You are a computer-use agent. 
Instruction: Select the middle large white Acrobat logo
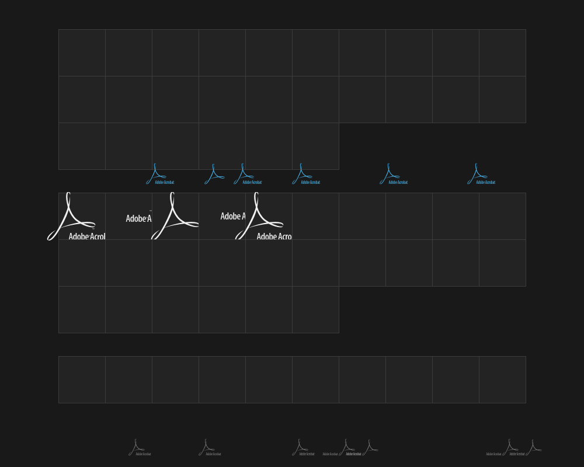coord(175,216)
